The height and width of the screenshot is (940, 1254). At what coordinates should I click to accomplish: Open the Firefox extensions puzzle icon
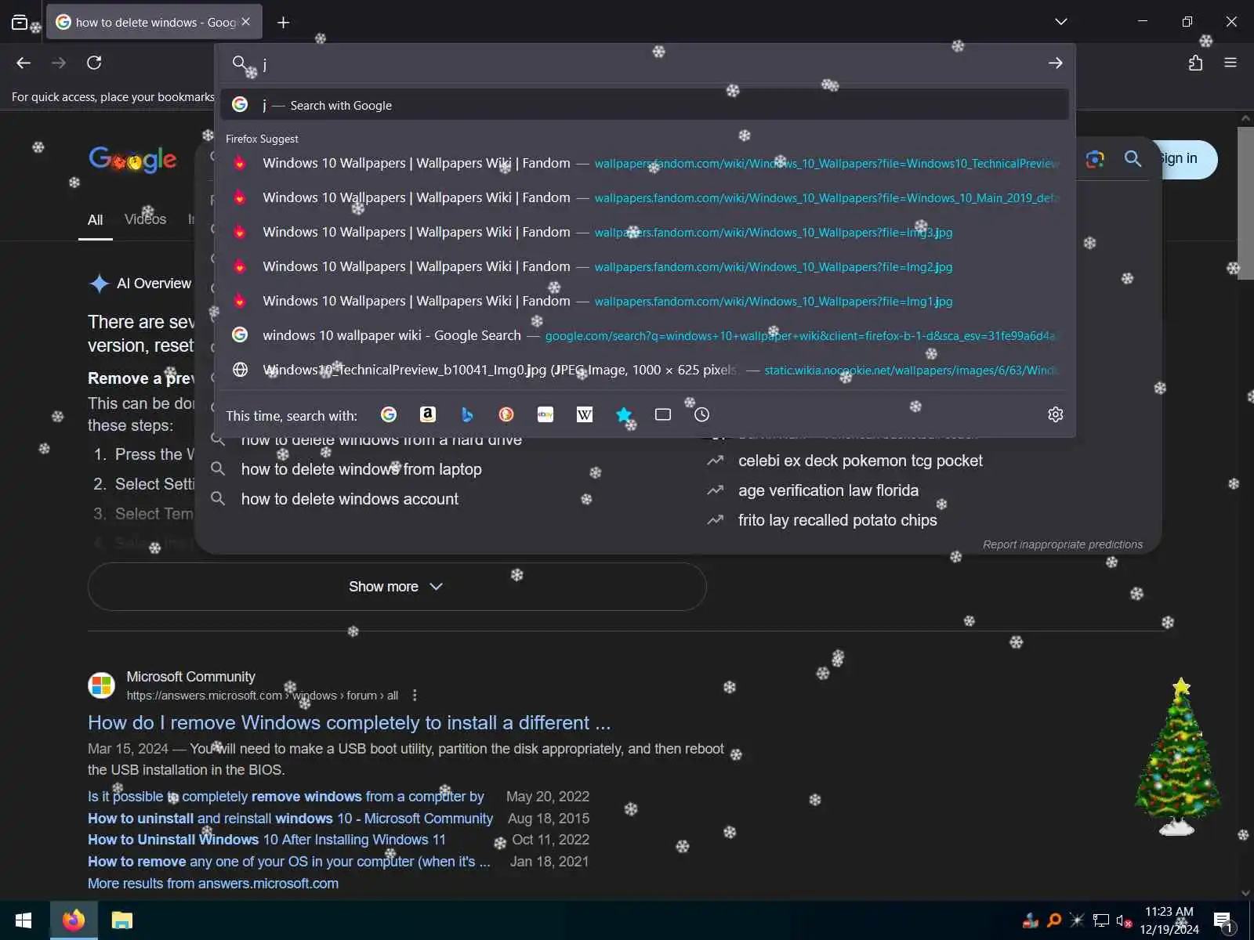[x=1195, y=63]
